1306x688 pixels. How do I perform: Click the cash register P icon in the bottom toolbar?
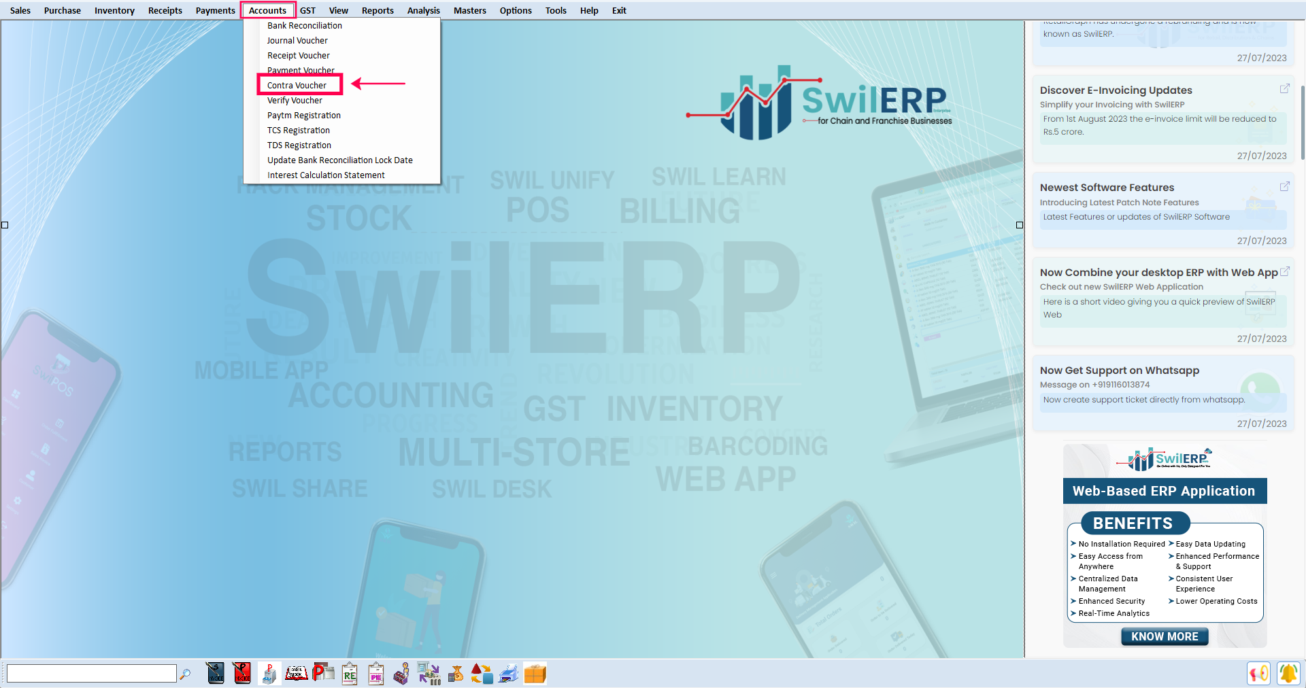point(269,673)
